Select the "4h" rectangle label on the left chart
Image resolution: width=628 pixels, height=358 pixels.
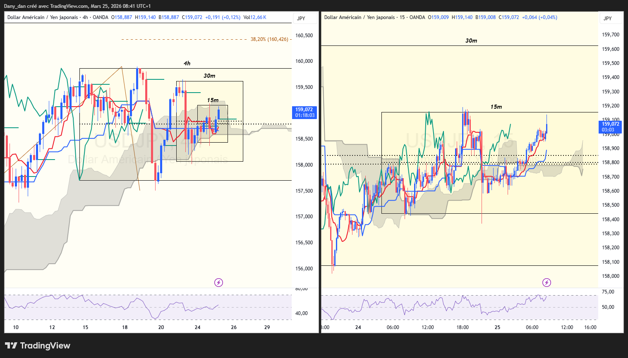pyautogui.click(x=187, y=63)
